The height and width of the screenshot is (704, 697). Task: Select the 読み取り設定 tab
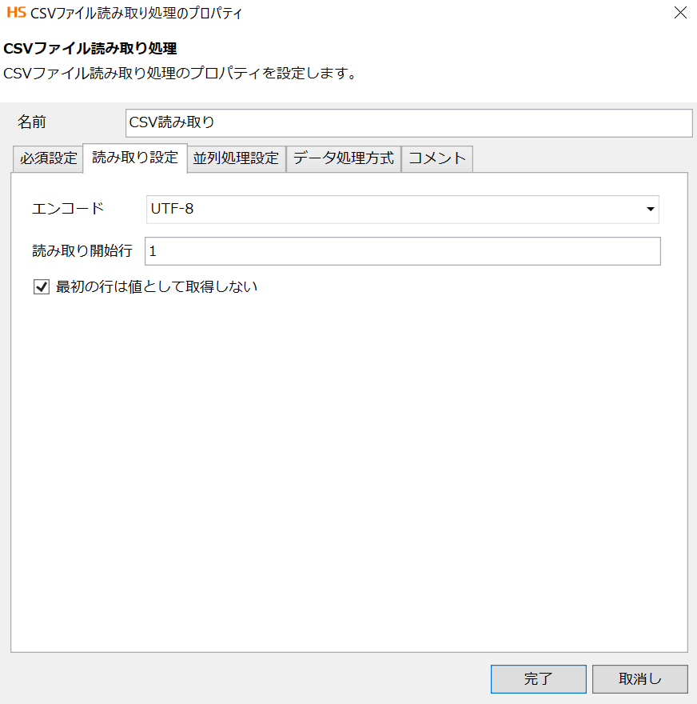pos(135,158)
